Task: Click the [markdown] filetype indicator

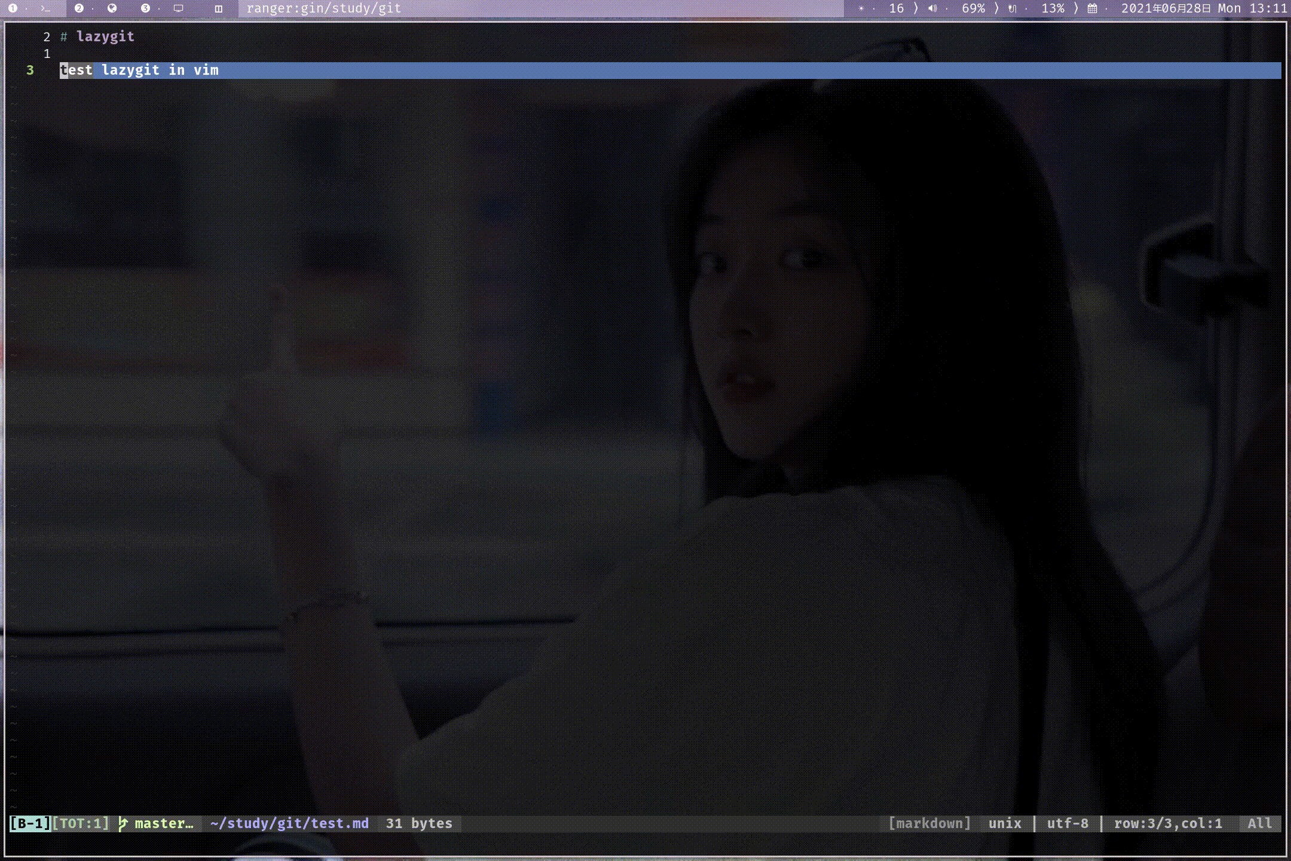Action: (x=929, y=823)
